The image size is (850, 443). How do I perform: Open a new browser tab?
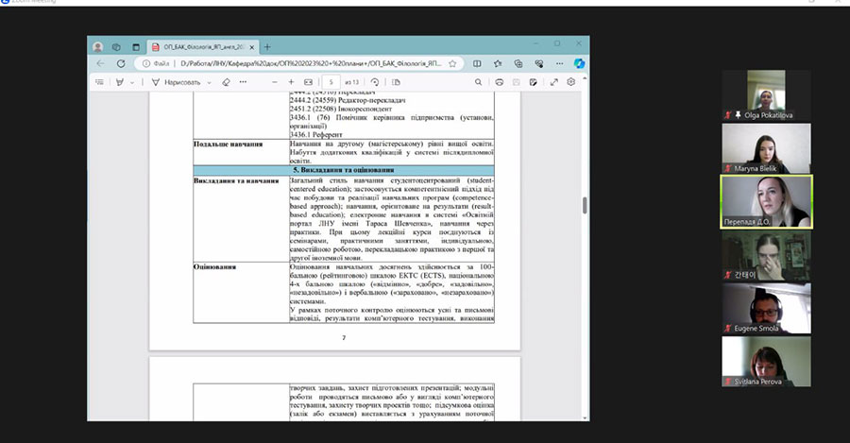coord(267,46)
